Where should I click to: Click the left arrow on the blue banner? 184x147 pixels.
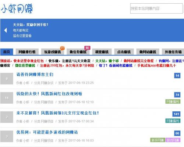pos(6,30)
